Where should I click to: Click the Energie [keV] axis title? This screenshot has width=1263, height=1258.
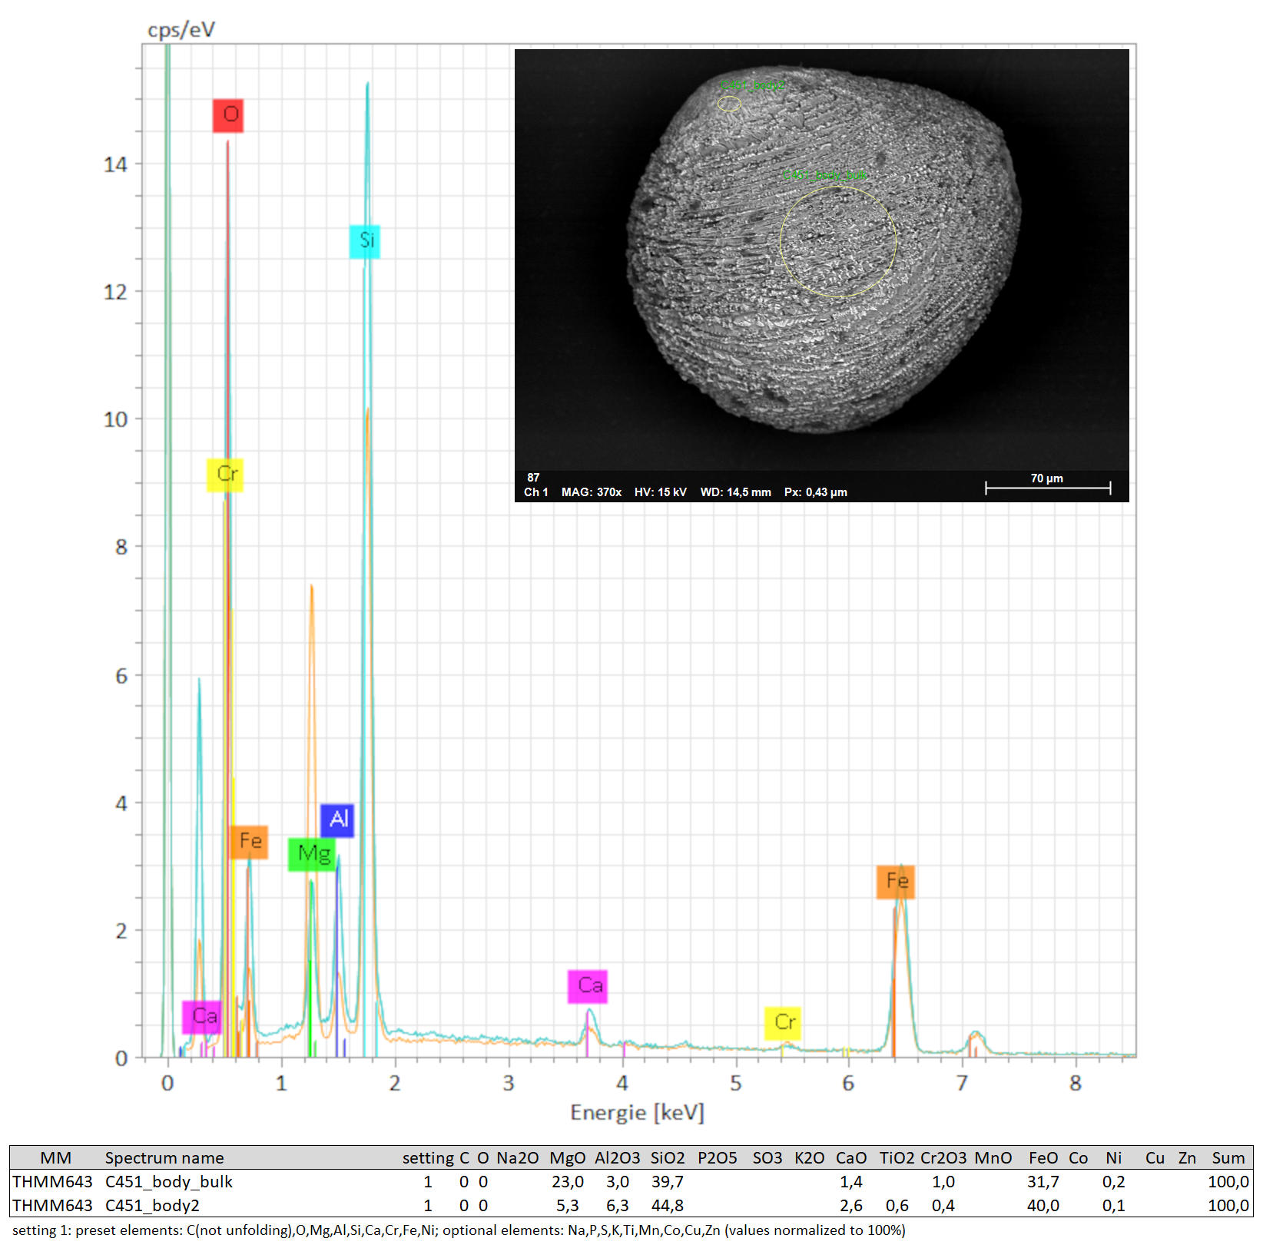pyautogui.click(x=637, y=1113)
